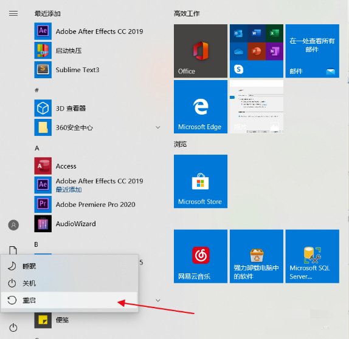Viewport: 349px width, 339px height.
Task: Open Microsoft Store tile
Action: (201, 181)
